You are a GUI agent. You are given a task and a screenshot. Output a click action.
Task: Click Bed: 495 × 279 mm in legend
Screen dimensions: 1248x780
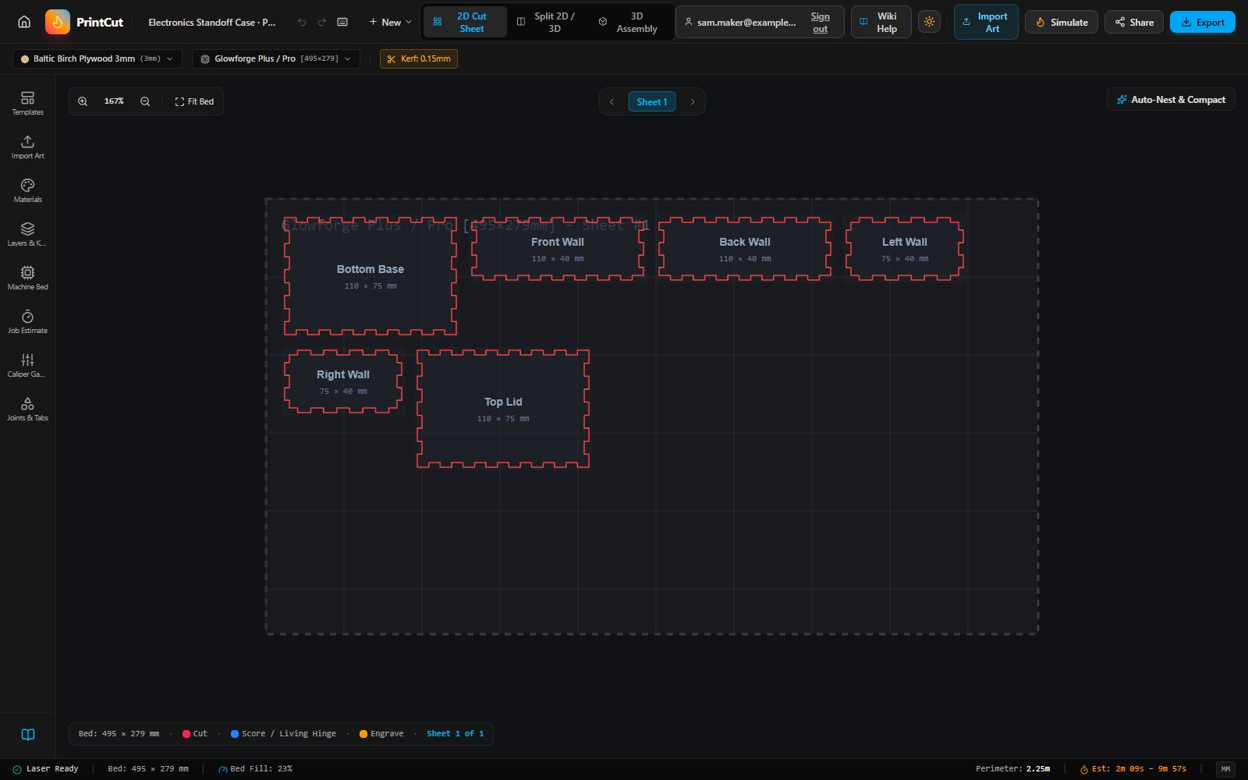pos(119,734)
